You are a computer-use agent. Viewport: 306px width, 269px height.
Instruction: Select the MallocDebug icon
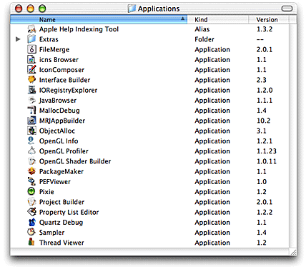31,111
